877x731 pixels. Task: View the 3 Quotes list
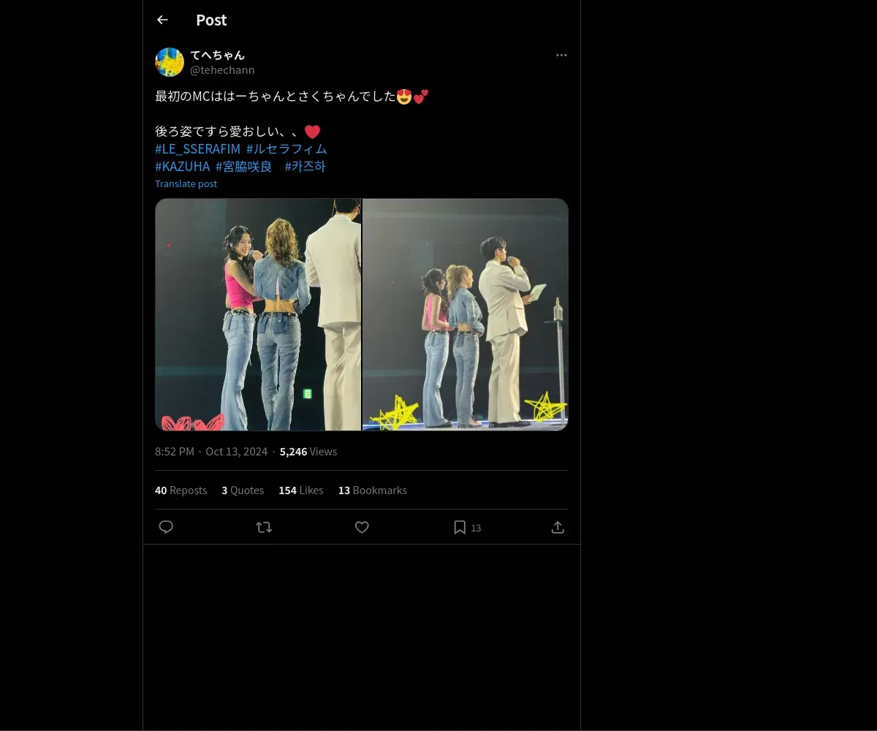tap(243, 491)
